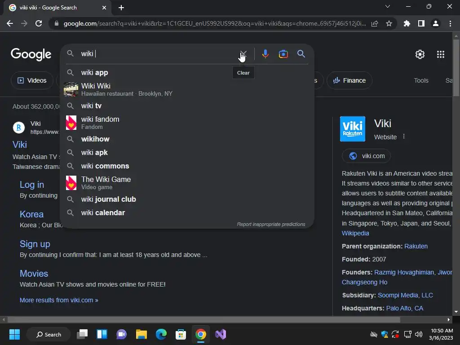Open More results from viki.com
The height and width of the screenshot is (345, 460).
point(59,300)
